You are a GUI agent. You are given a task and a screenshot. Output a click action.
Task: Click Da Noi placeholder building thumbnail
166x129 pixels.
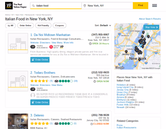[x=18, y=43]
